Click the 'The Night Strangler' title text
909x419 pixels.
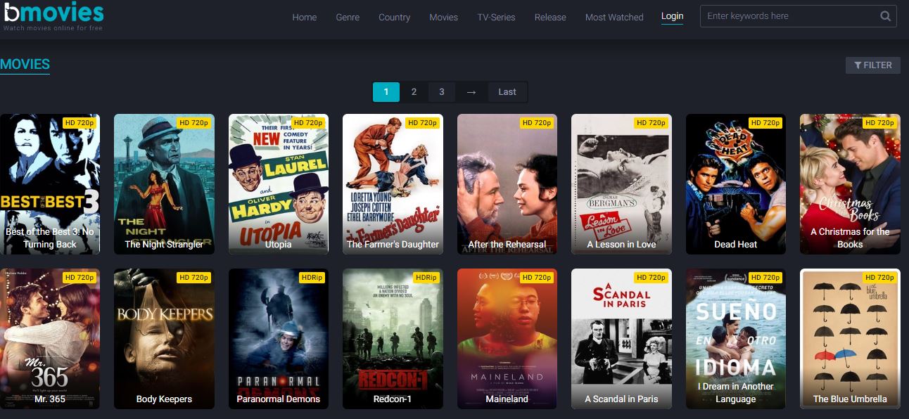pos(164,245)
